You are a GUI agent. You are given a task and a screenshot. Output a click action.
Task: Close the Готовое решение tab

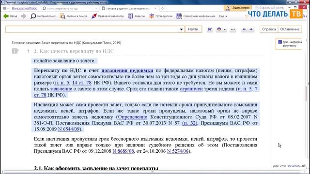(155, 9)
